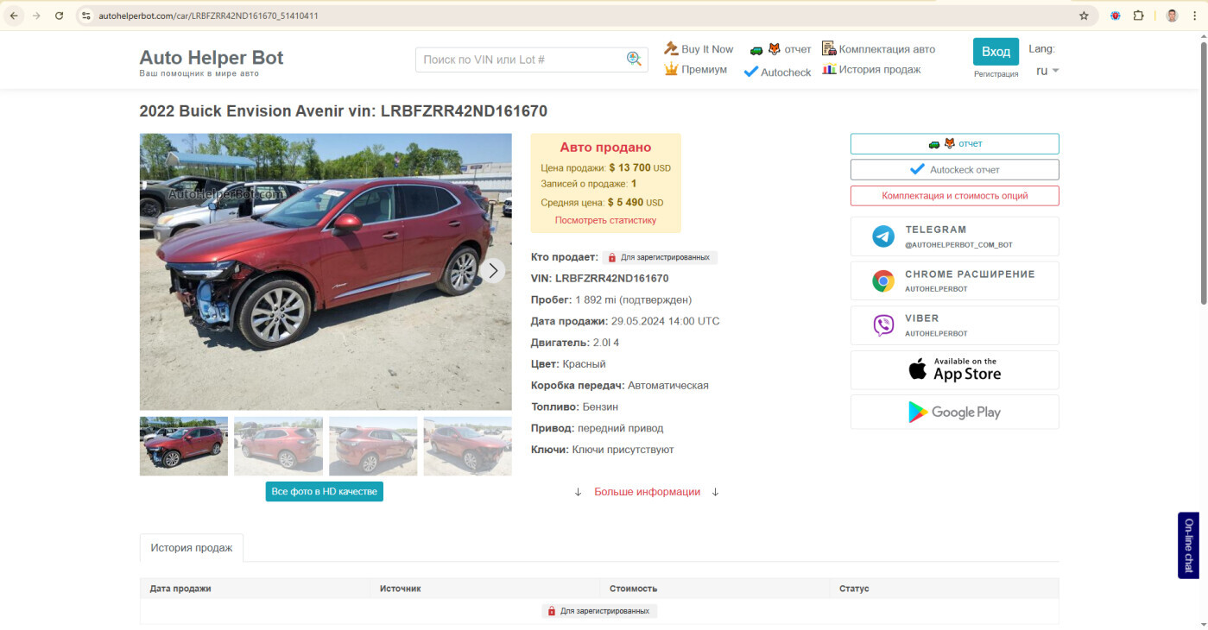Open the Премиум link
The image size is (1208, 630).
click(x=695, y=69)
